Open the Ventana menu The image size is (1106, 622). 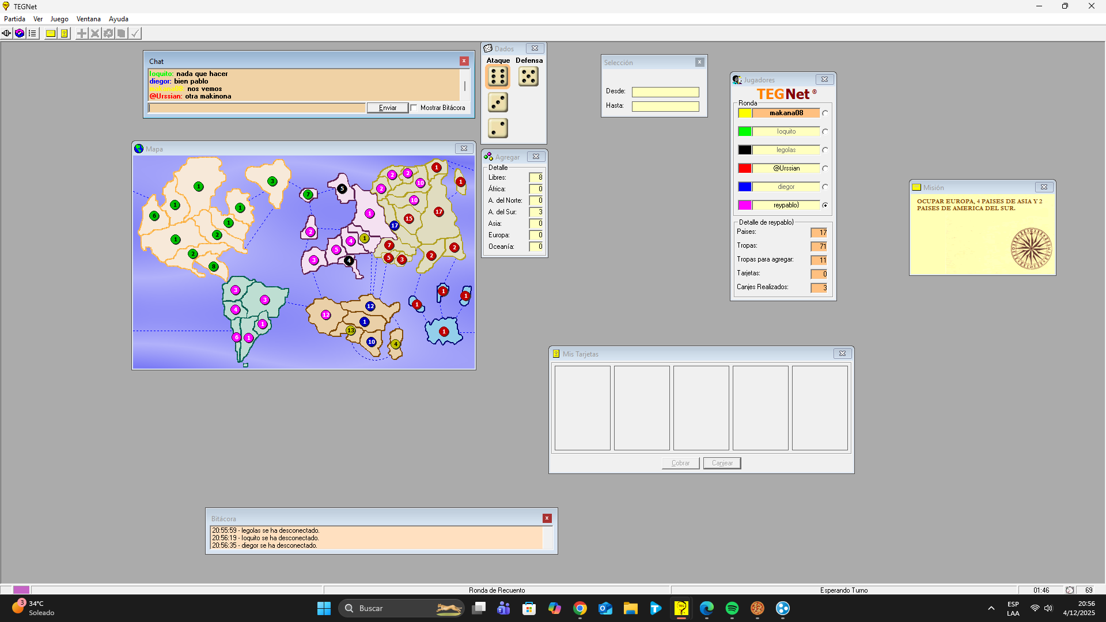pyautogui.click(x=88, y=19)
